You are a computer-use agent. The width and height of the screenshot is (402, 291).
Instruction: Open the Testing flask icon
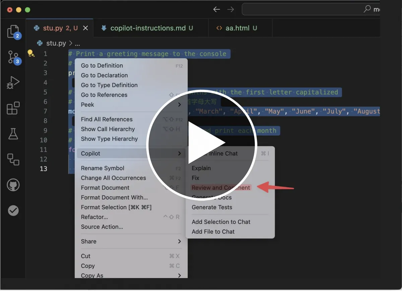(x=13, y=134)
